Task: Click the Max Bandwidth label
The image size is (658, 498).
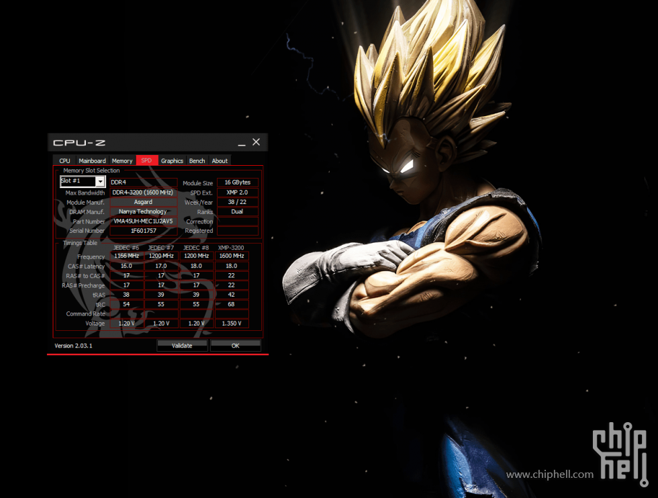Action: 85,193
